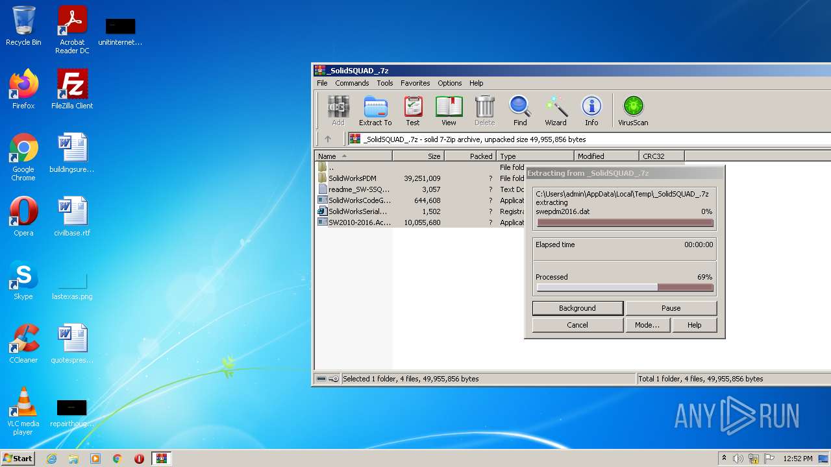This screenshot has width=831, height=467.
Task: Click Windows Explorer folder icon in taskbar
Action: pyautogui.click(x=73, y=459)
